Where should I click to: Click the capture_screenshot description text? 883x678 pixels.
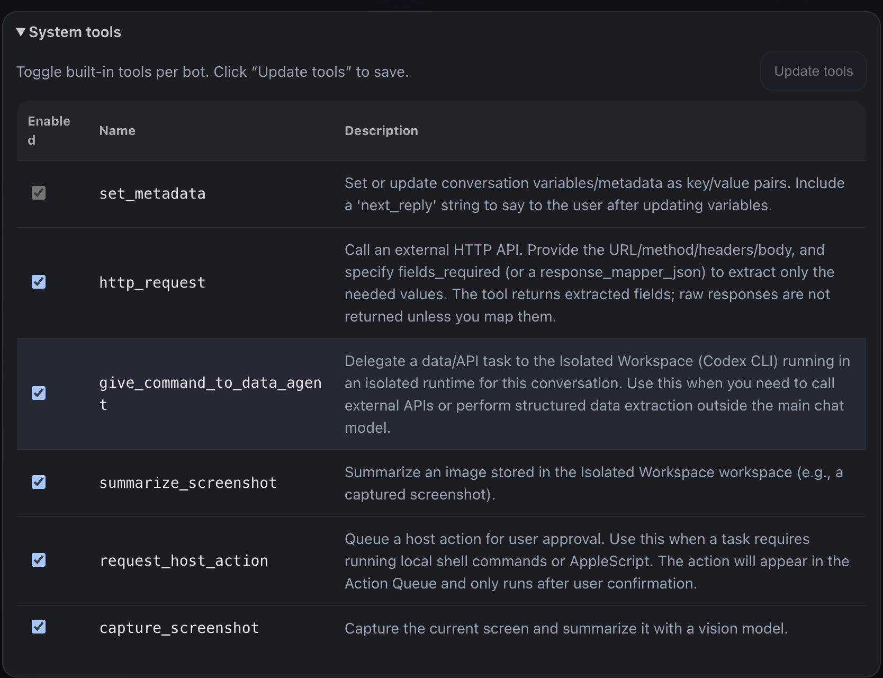tap(566, 628)
